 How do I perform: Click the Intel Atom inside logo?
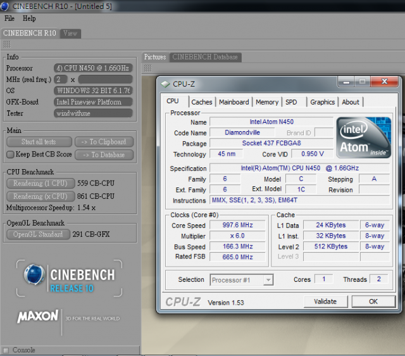click(364, 138)
